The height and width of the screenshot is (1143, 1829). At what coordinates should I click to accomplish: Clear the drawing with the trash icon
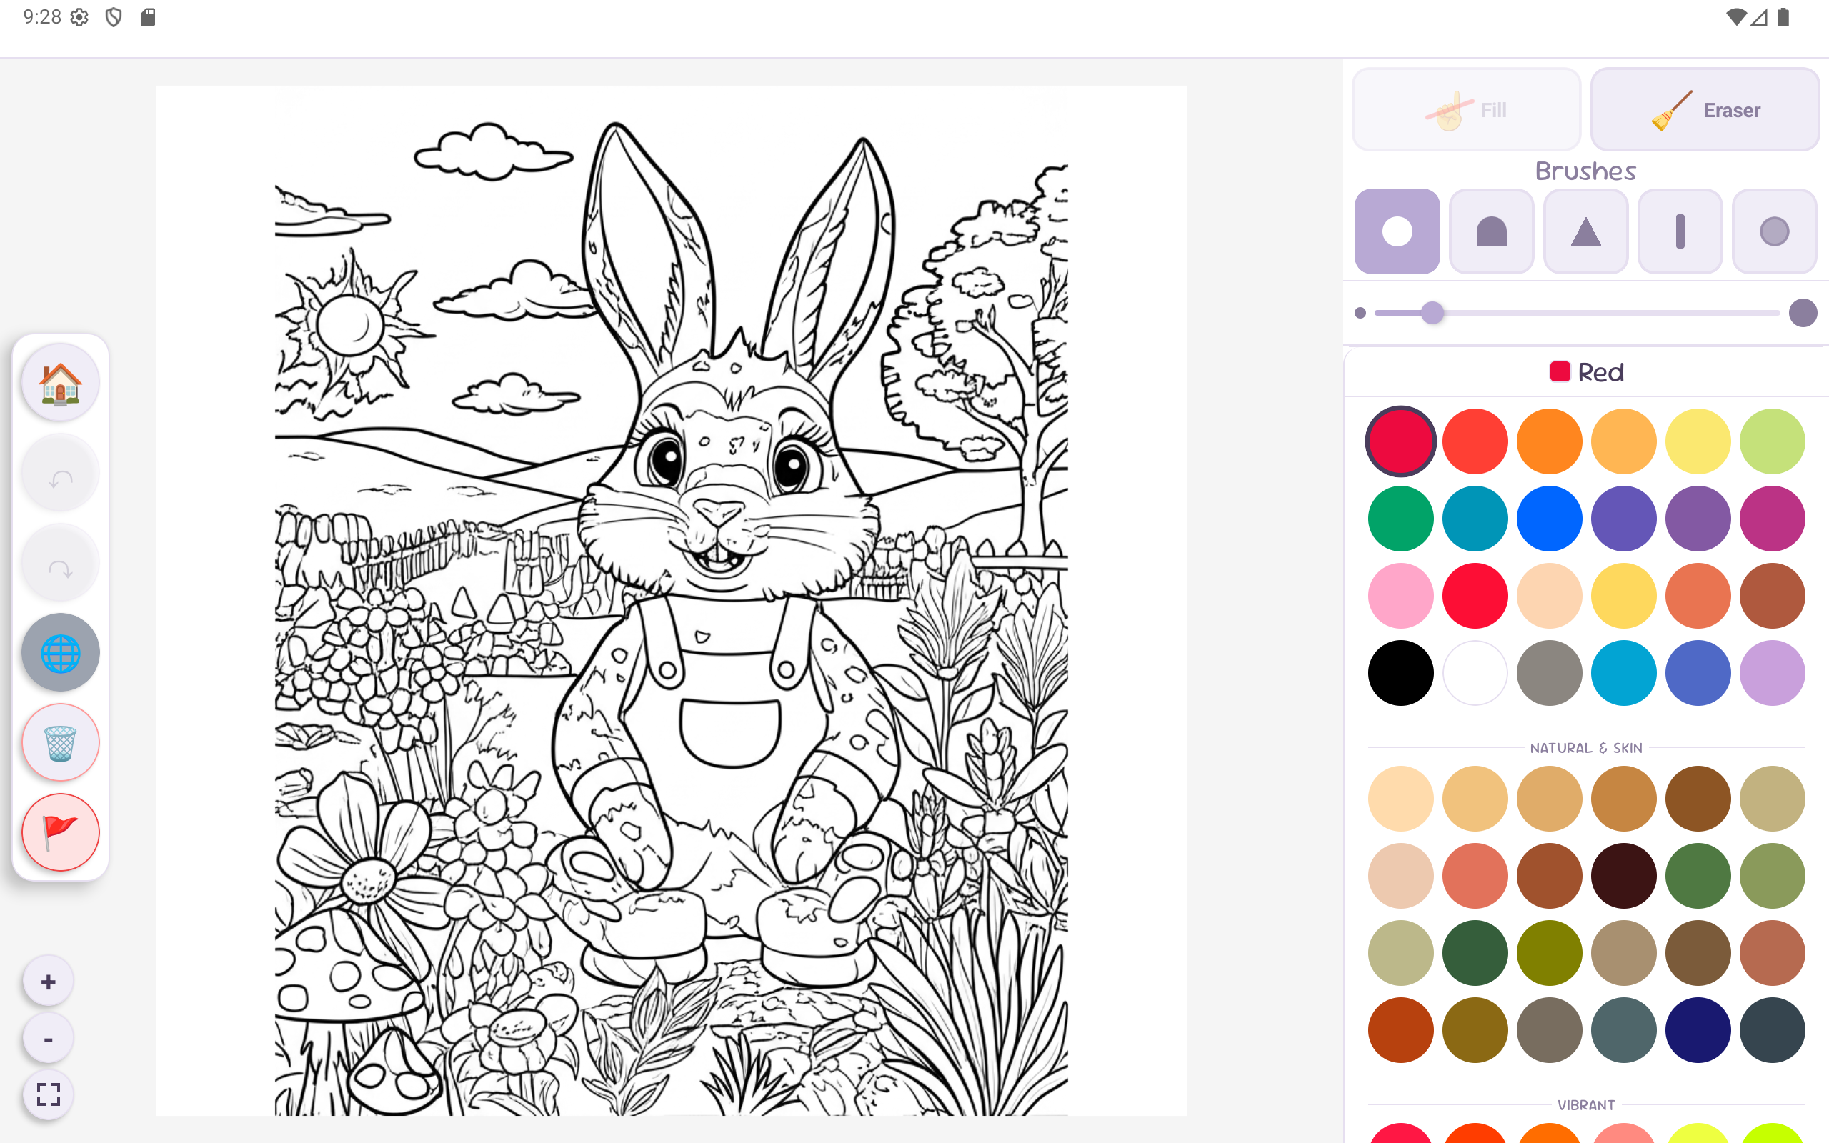(60, 742)
